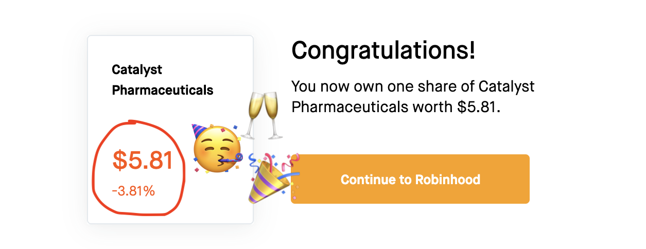Click the word Catalyst in the card title

(137, 69)
